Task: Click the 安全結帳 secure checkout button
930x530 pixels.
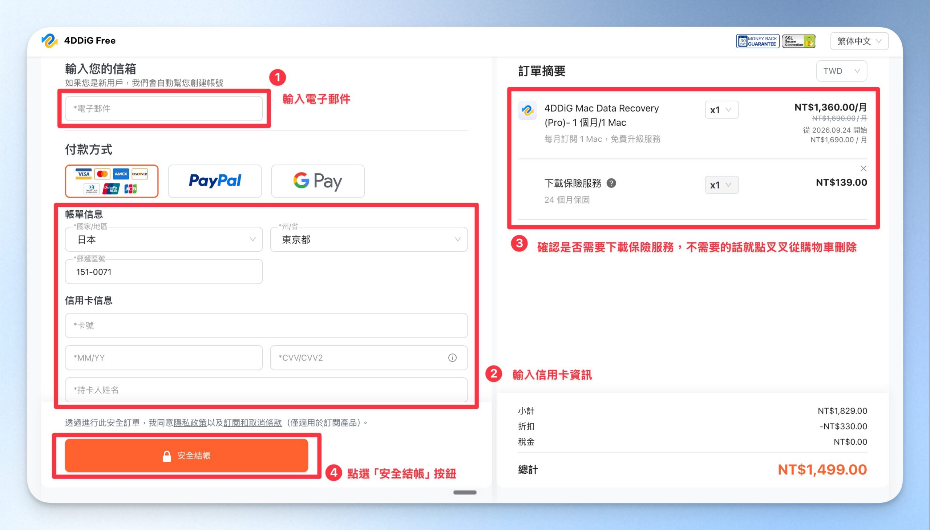Action: click(x=186, y=456)
